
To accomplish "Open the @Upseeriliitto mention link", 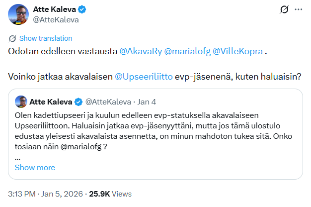I will pos(143,77).
